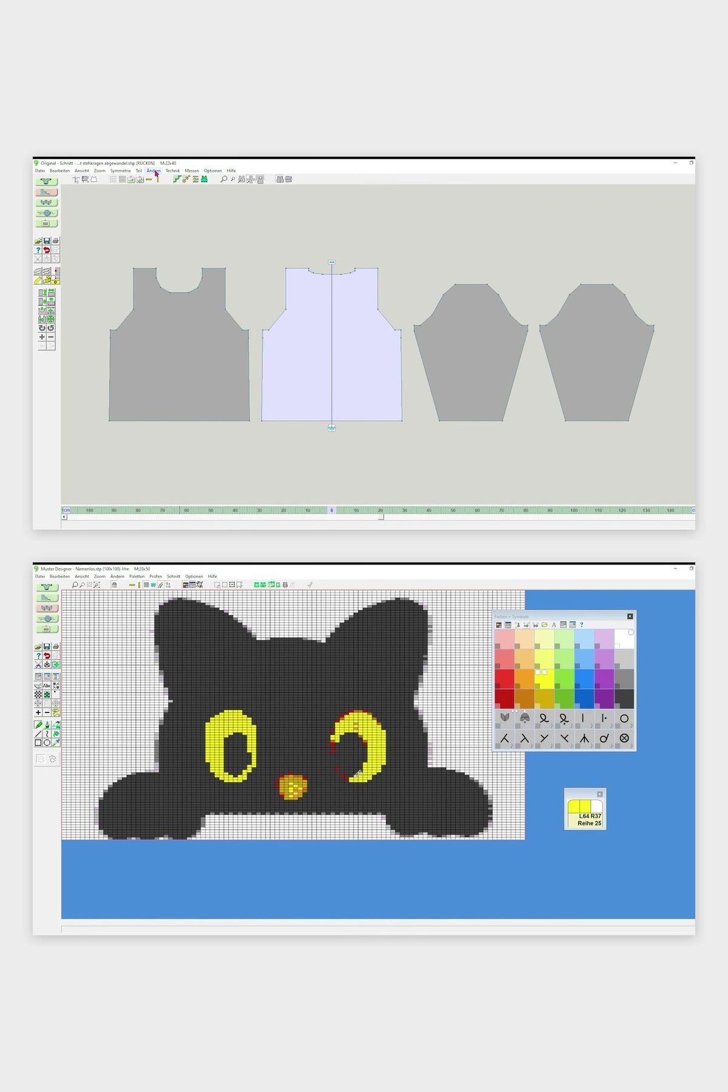Image resolution: width=728 pixels, height=1092 pixels.
Task: Click the plus icon in Muster Designer sidebar
Action: pos(38,713)
